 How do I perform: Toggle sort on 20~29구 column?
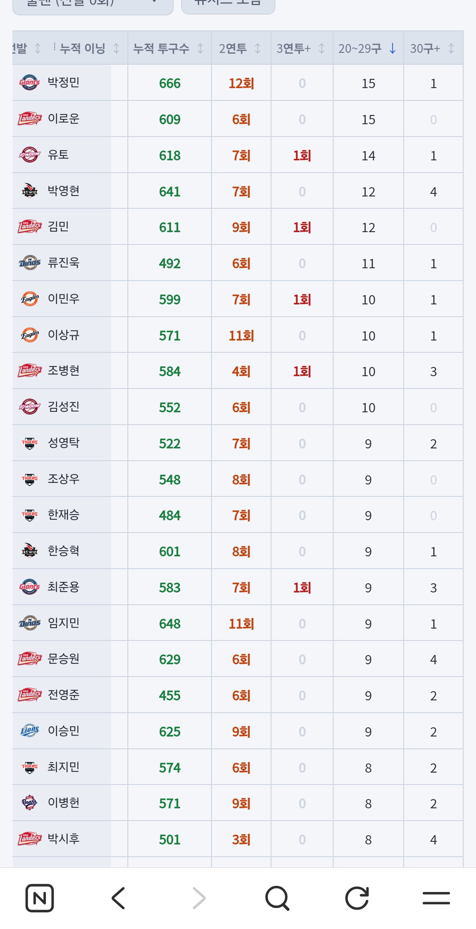point(368,48)
